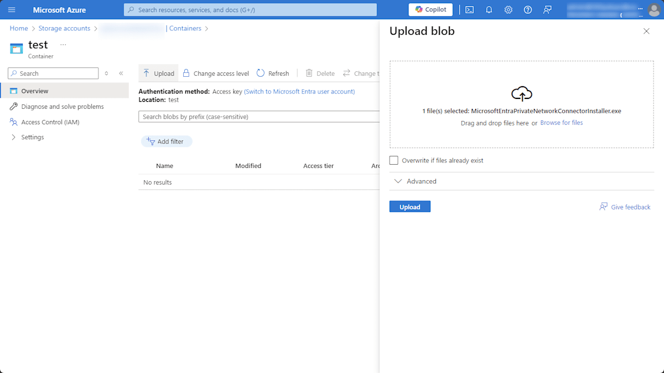Open Change access level
This screenshot has width=664, height=373.
coord(216,73)
